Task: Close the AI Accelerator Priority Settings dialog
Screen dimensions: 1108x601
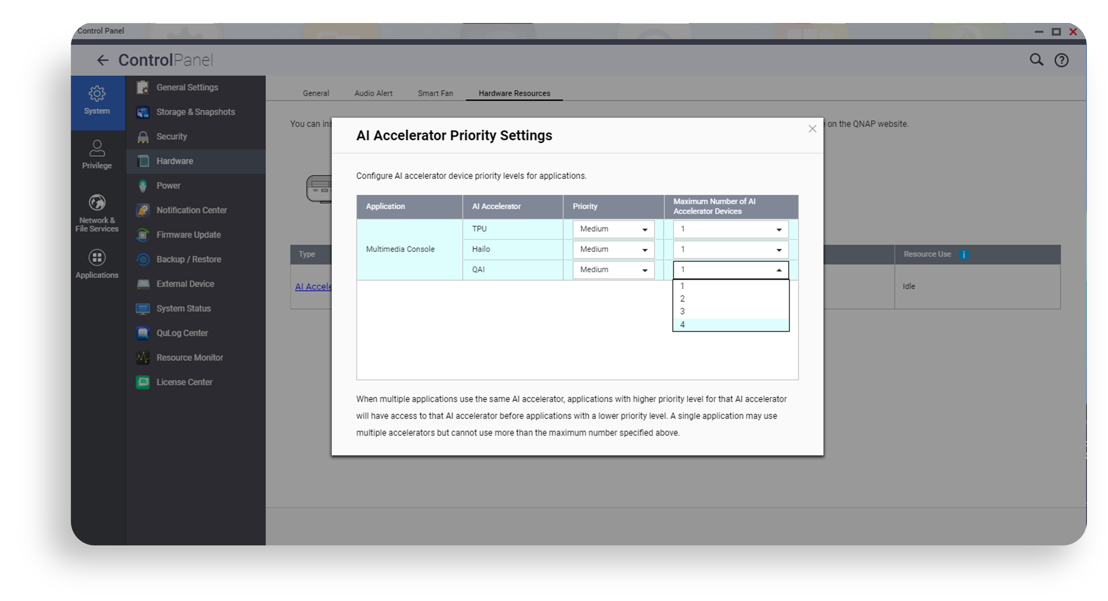Action: click(x=812, y=128)
